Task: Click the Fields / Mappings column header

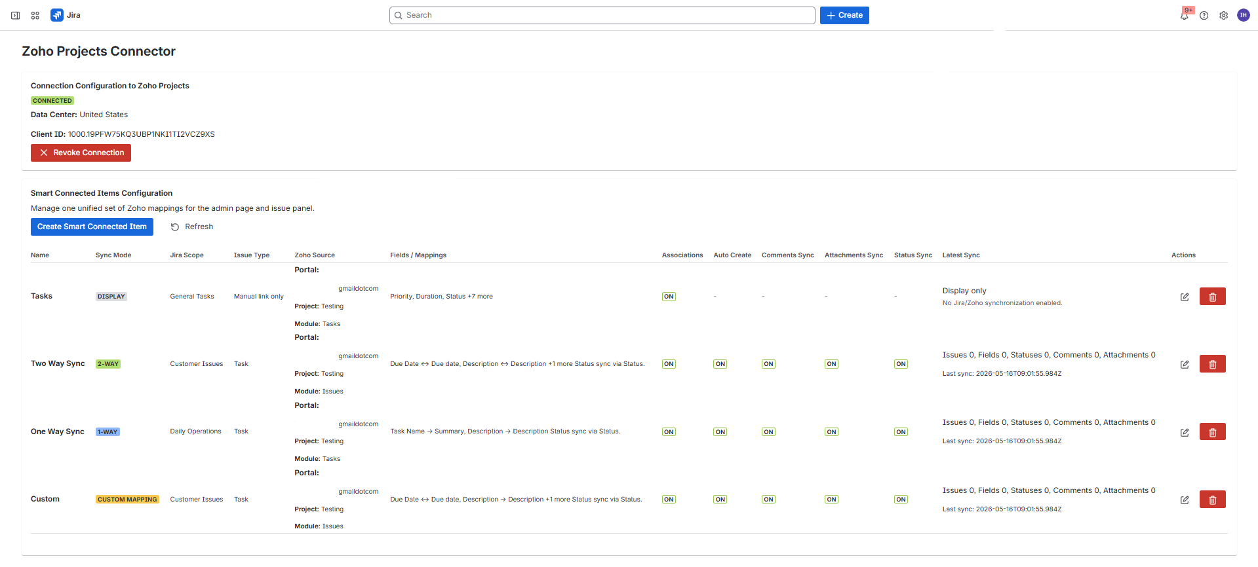Action: pos(418,255)
